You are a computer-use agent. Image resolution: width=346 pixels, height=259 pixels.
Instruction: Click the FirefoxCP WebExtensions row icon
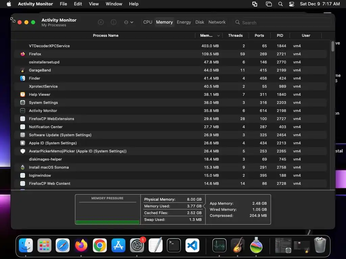tap(23, 119)
